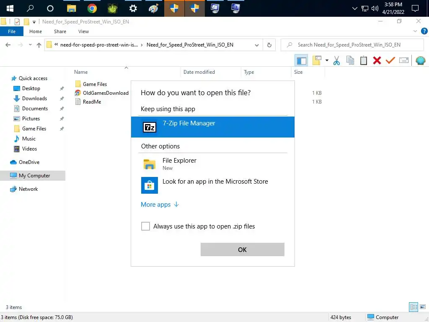The height and width of the screenshot is (322, 429).
Task: Launch Google Chrome from taskbar
Action: [92, 8]
